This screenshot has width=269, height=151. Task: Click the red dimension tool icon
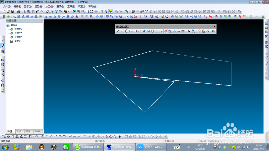coord(199,31)
